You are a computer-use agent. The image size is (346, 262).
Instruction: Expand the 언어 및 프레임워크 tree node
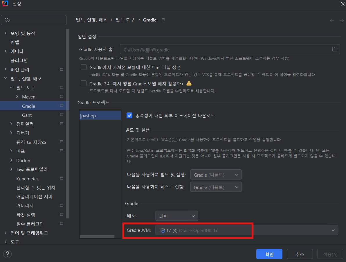point(6,233)
